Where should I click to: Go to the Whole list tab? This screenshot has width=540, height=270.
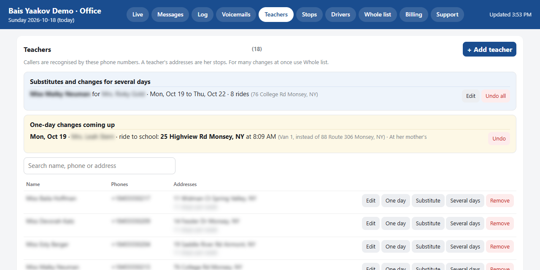(378, 14)
